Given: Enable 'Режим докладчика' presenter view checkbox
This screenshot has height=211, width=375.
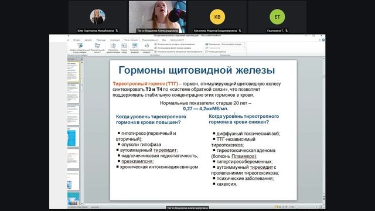Looking at the screenshot, I should 207,52.
